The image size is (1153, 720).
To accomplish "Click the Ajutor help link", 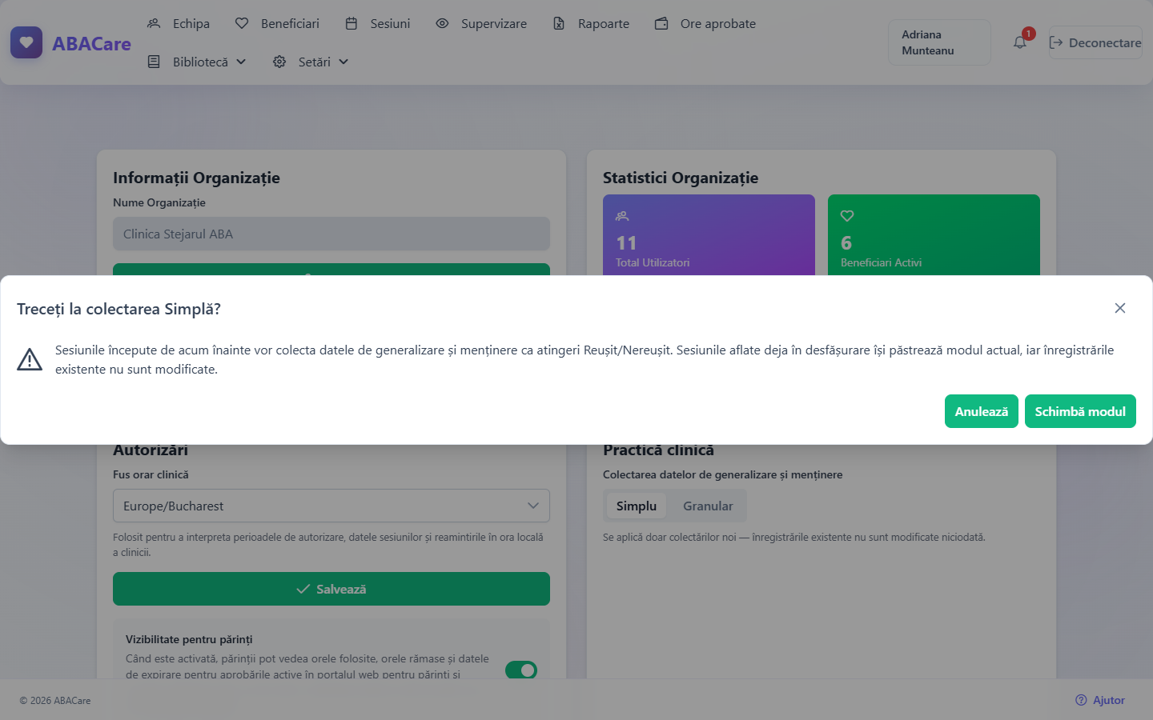I will (x=1100, y=700).
